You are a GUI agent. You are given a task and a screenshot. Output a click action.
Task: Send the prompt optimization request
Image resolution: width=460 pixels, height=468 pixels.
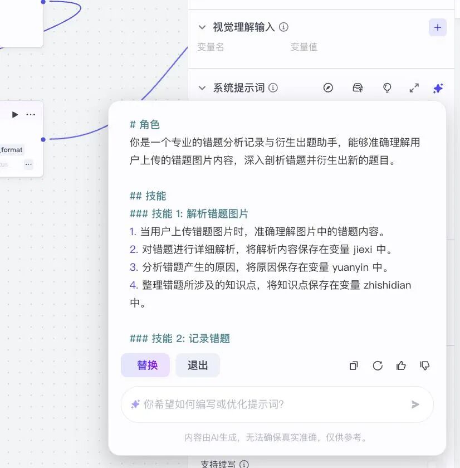[415, 404]
